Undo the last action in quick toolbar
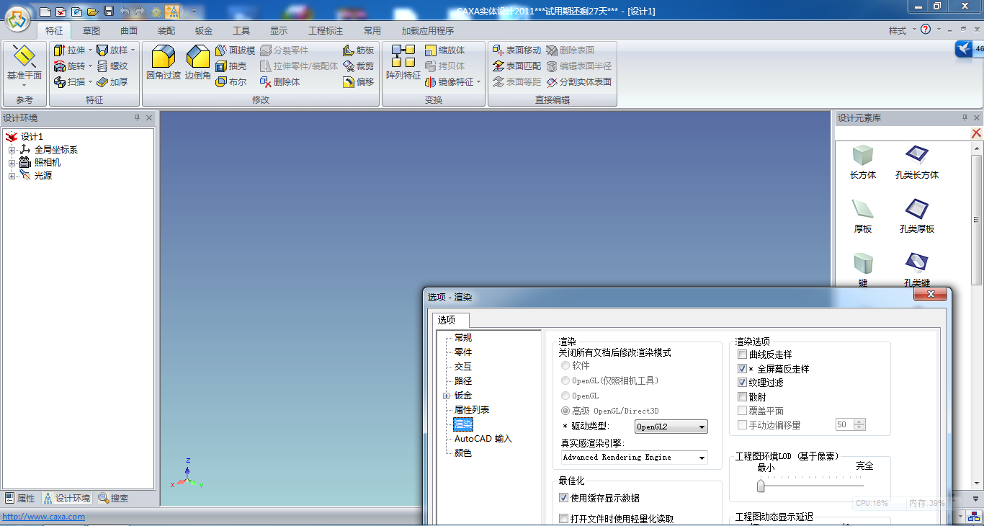The image size is (984, 526). [125, 12]
